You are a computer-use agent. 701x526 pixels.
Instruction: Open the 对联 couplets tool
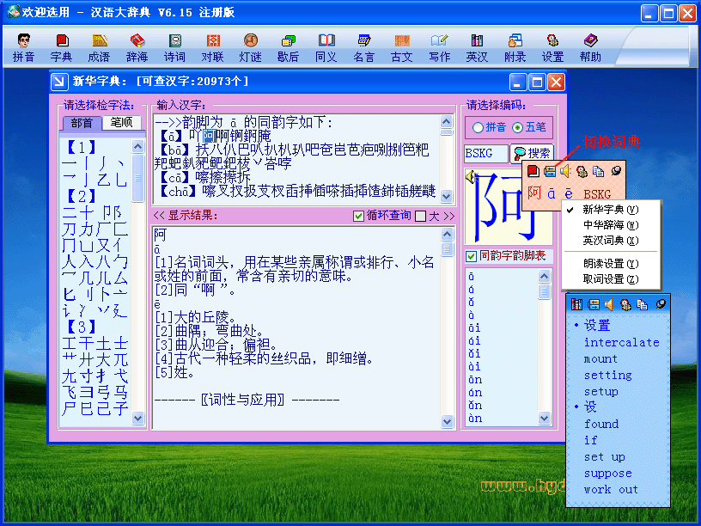(212, 47)
